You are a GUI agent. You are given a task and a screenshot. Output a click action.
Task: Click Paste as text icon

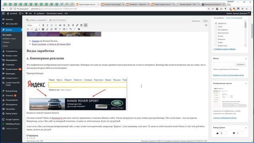43,29
